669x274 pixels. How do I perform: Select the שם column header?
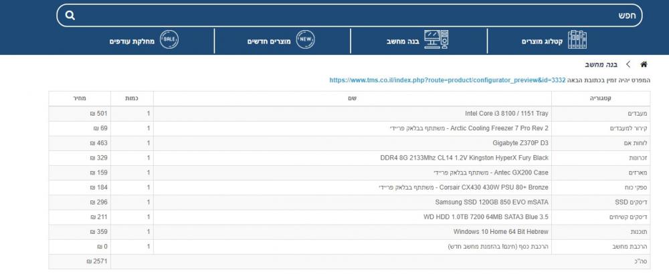353,98
